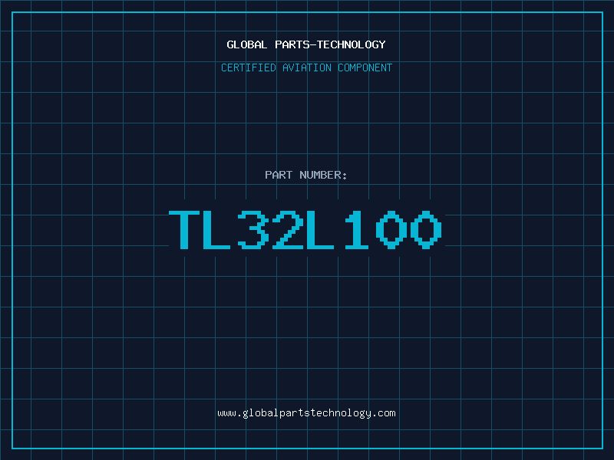Viewport: 614px width, 460px height.
Task: Click the PART NUMBER: label
Action: tap(305, 175)
